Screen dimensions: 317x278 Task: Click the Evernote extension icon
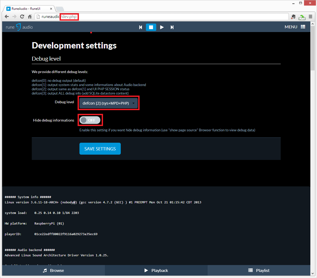[x=293, y=17]
